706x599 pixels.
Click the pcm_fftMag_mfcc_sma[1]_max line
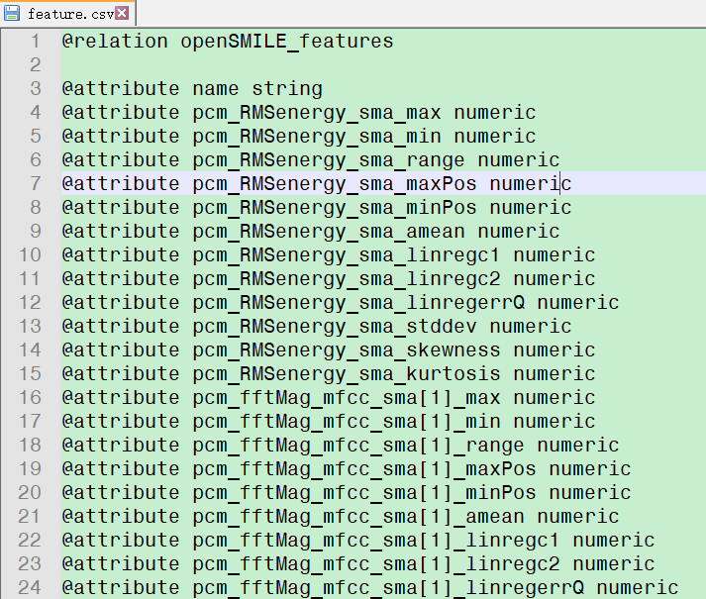tap(329, 398)
